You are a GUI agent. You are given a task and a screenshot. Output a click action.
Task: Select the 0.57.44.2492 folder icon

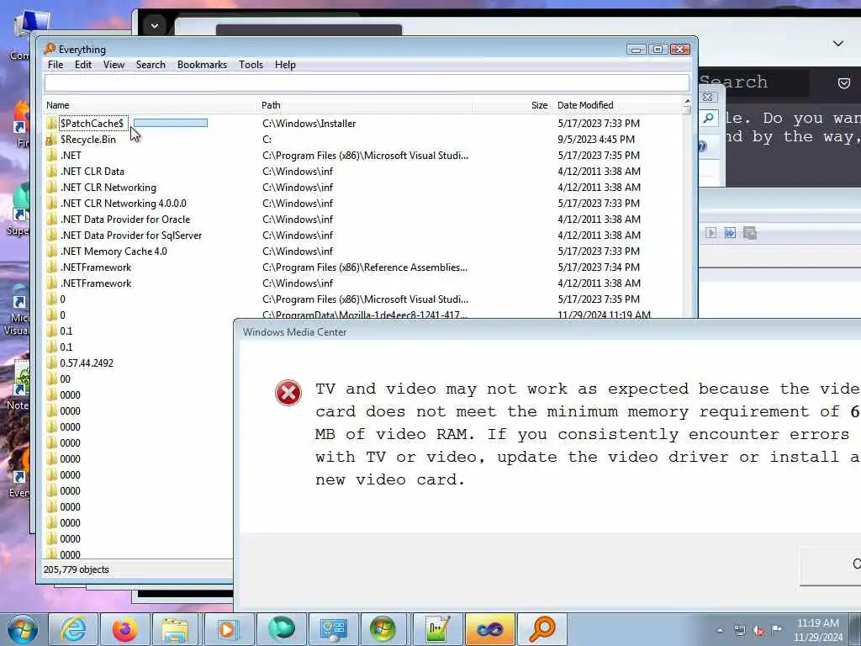(x=51, y=363)
